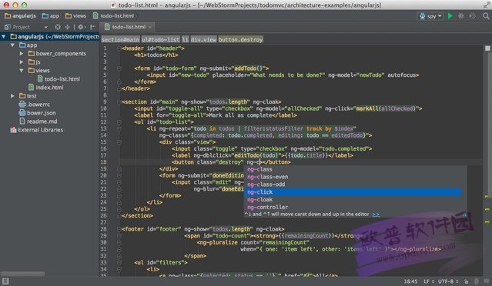492x286 pixels.
Task: Select the todo-list.html editor tab
Action: pos(128,27)
